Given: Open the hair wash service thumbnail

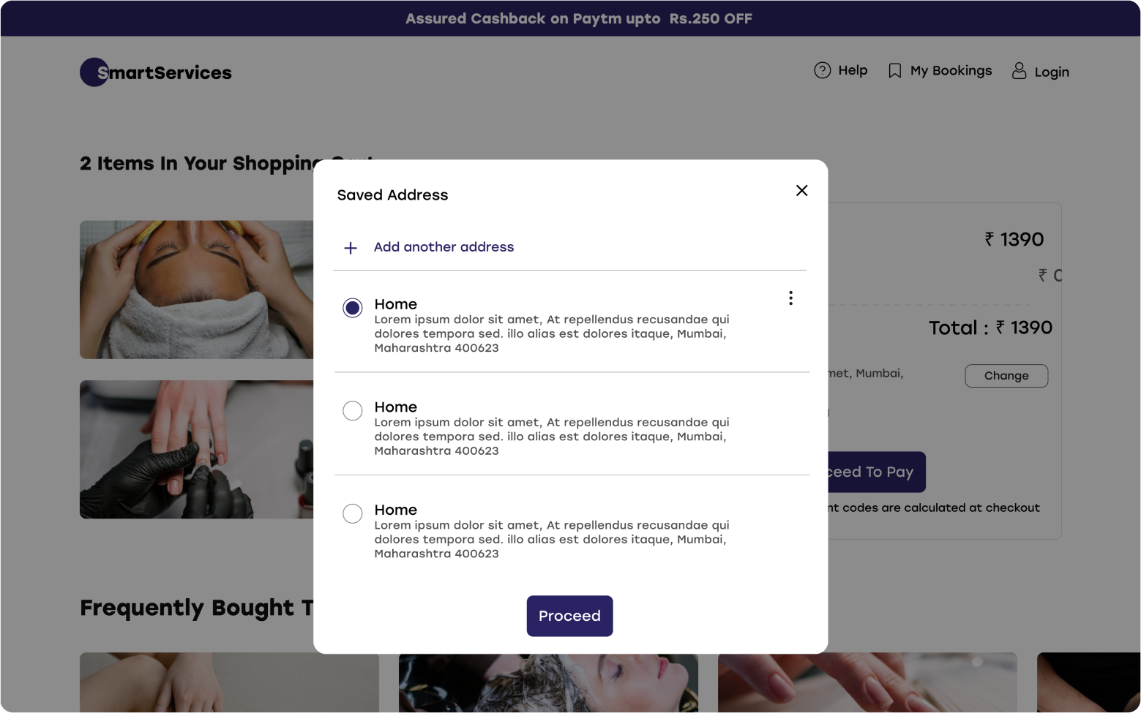Looking at the screenshot, I should (548, 682).
